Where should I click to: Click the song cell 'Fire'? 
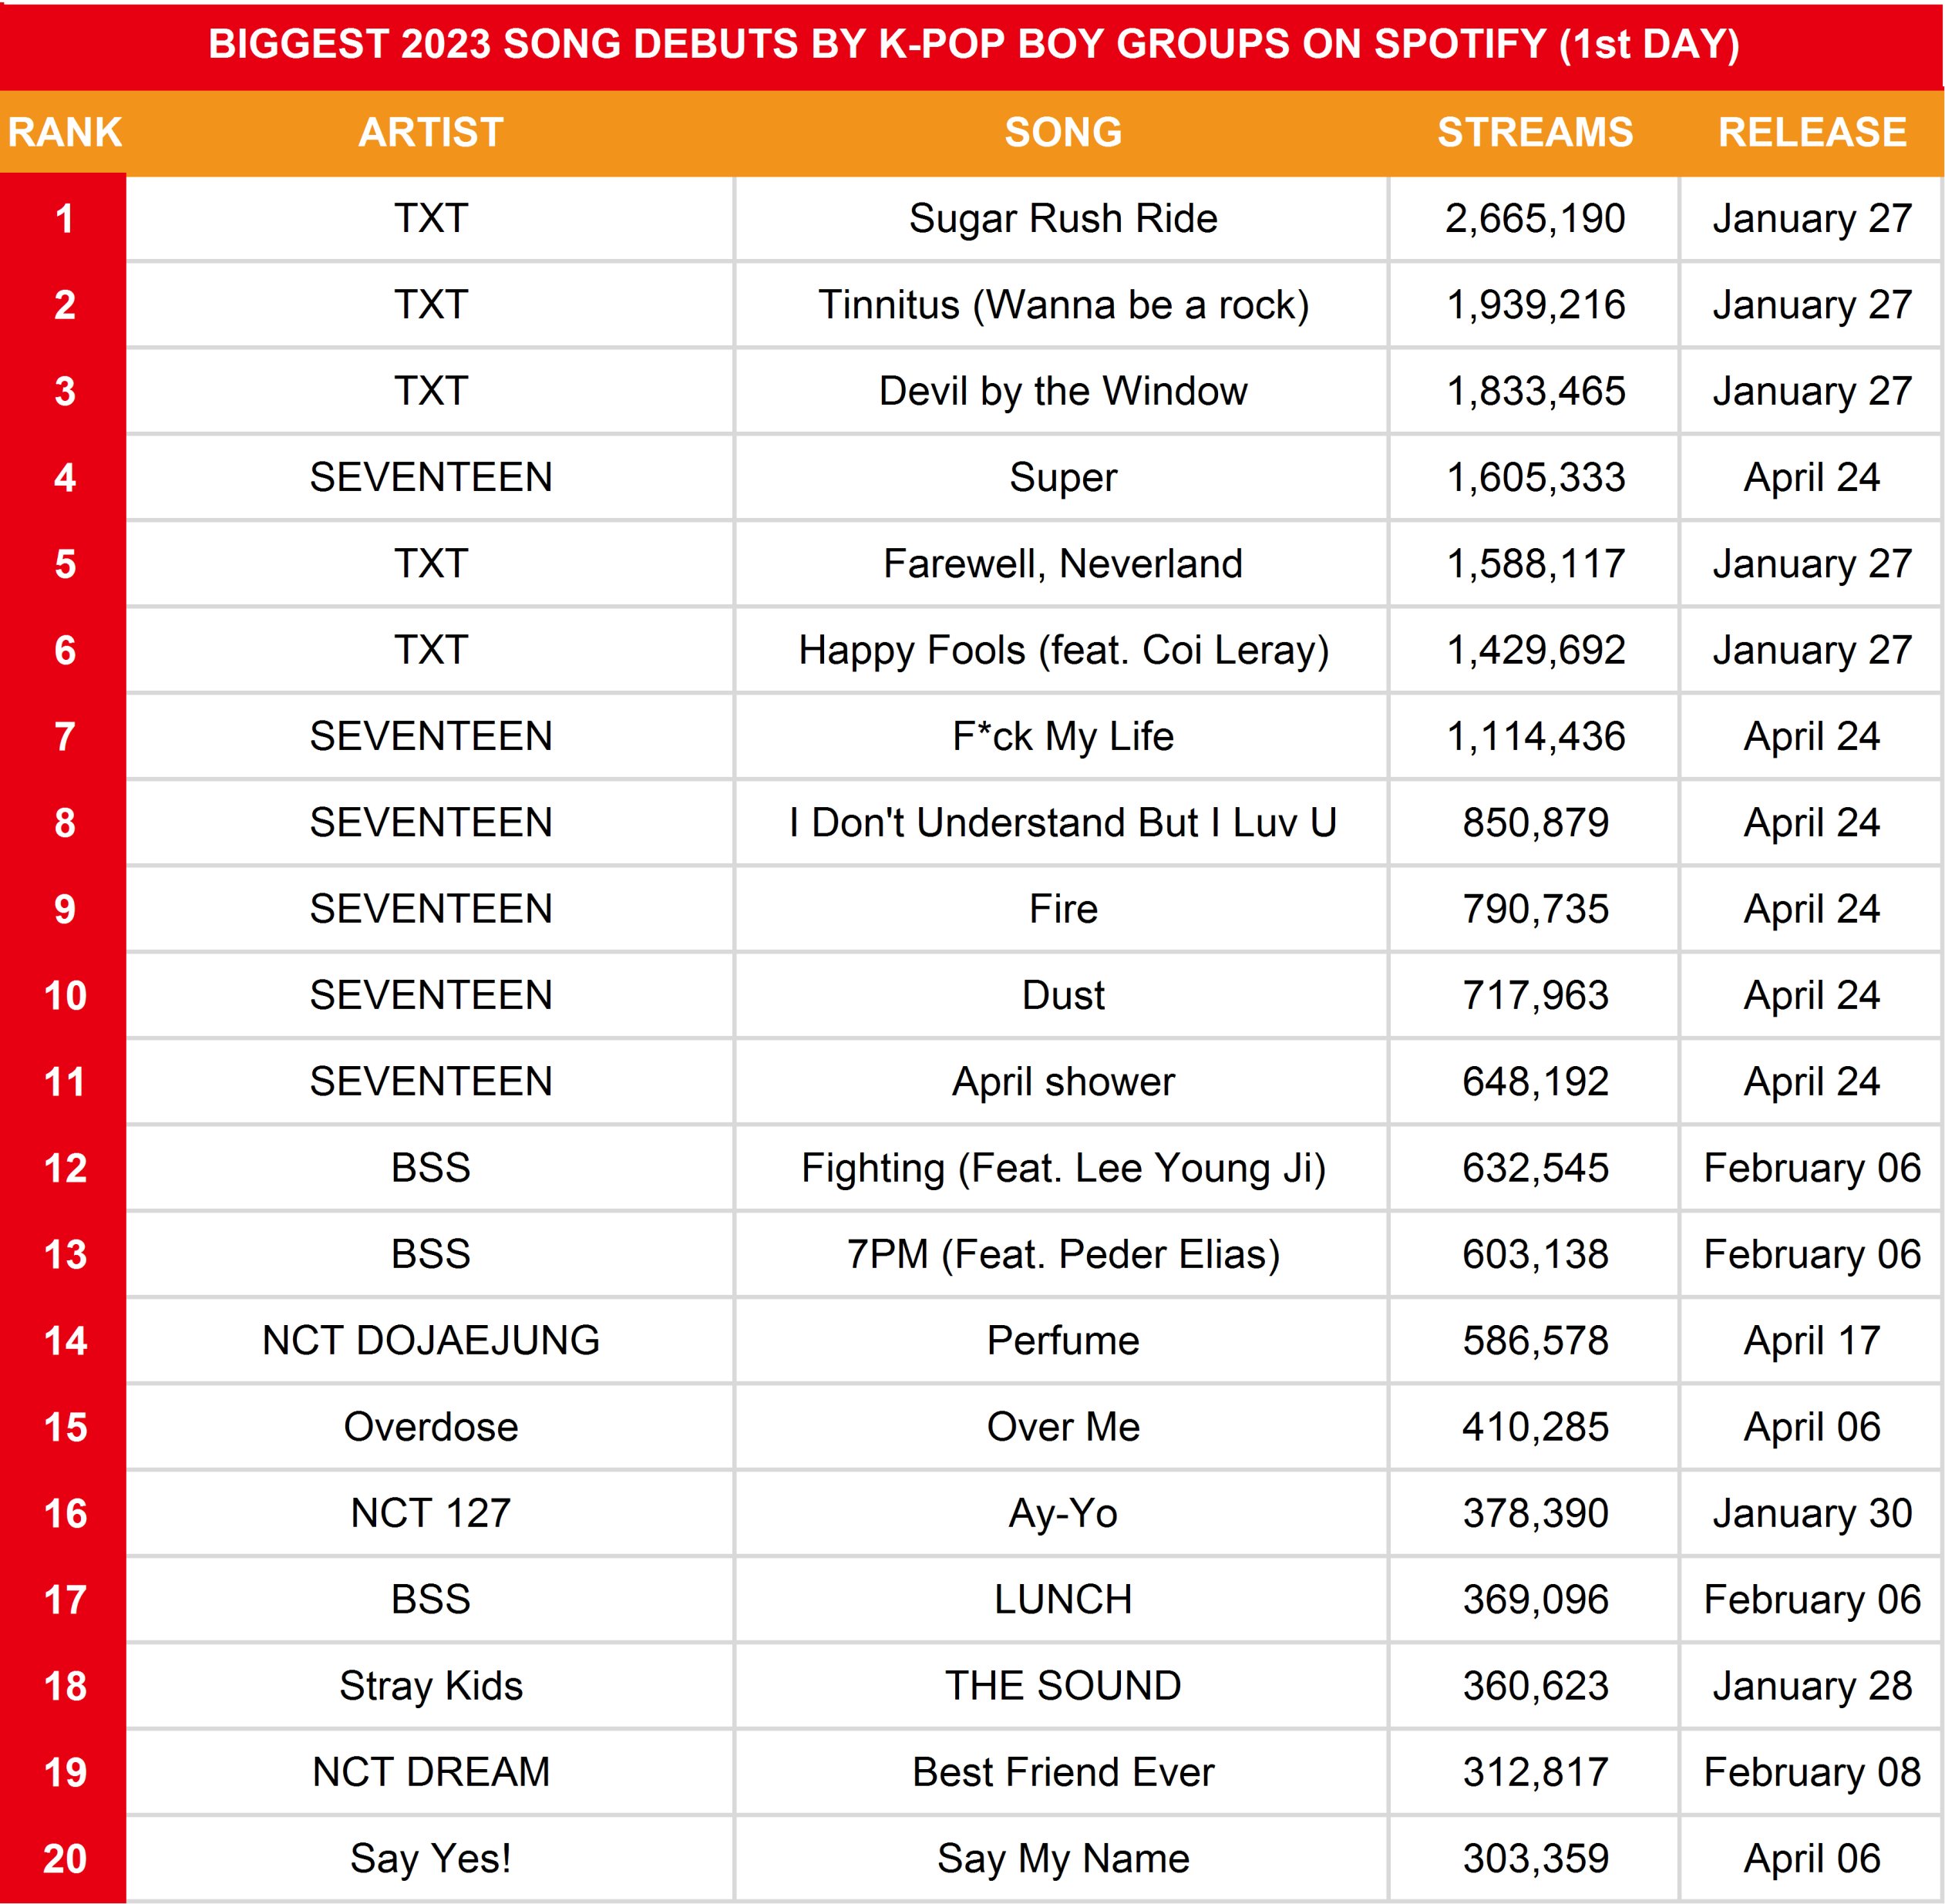(1063, 909)
